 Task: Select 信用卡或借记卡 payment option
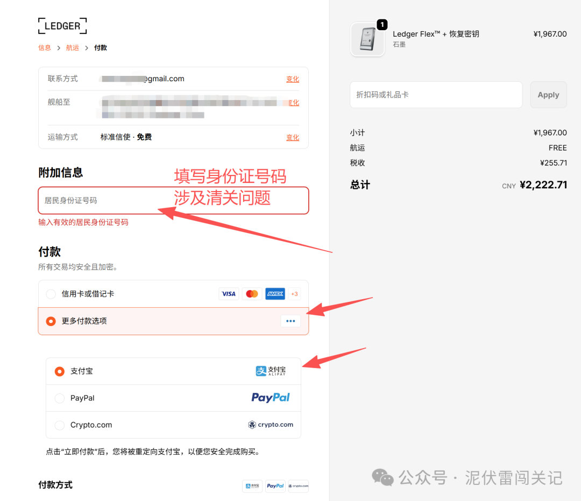click(51, 294)
